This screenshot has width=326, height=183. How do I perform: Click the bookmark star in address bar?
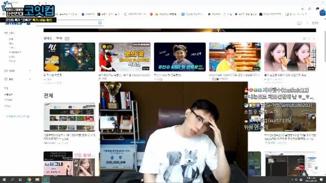[302, 9]
